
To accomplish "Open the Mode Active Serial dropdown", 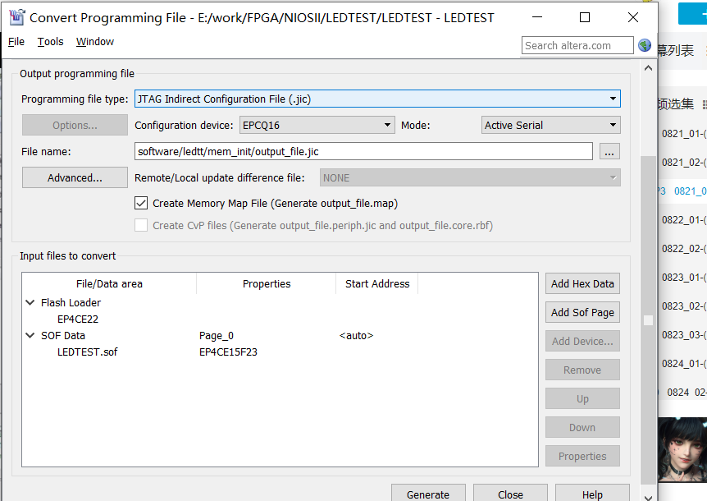I will 550,125.
